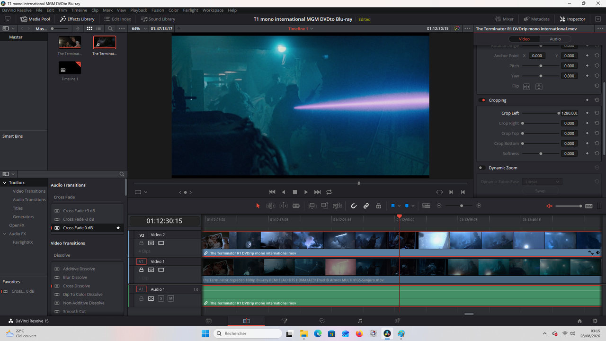606x341 pixels.
Task: Select the arrow Selection Mode tool
Action: point(258,206)
